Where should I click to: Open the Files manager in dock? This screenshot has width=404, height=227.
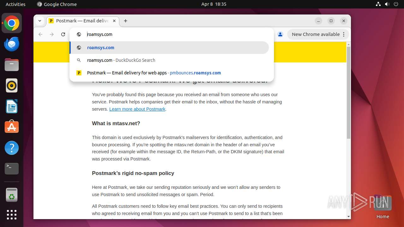click(12, 65)
